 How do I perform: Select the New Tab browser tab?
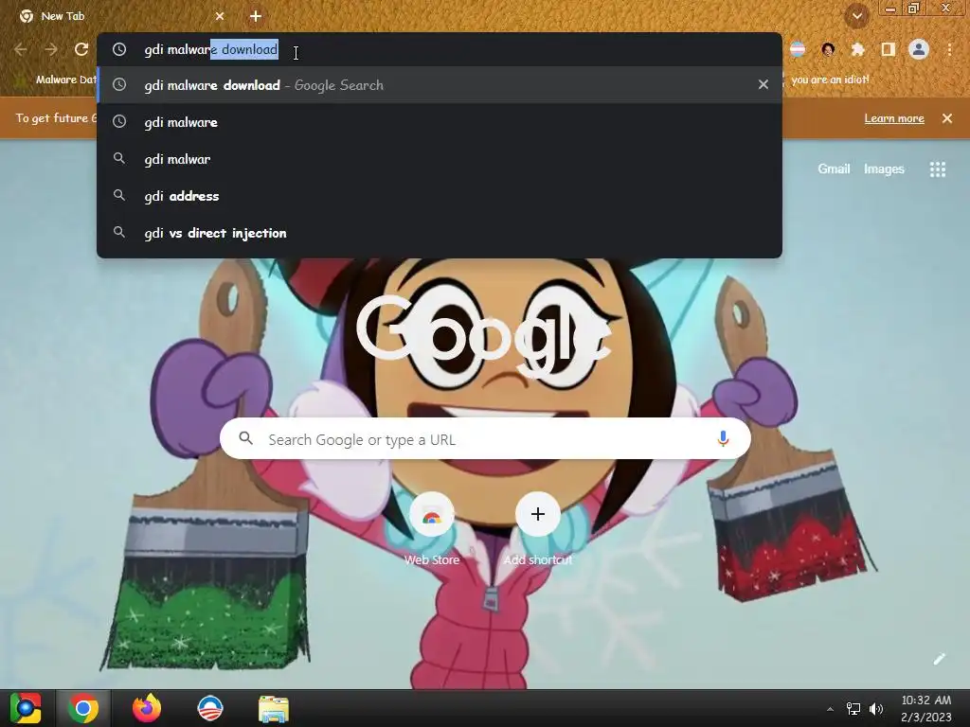pos(122,16)
